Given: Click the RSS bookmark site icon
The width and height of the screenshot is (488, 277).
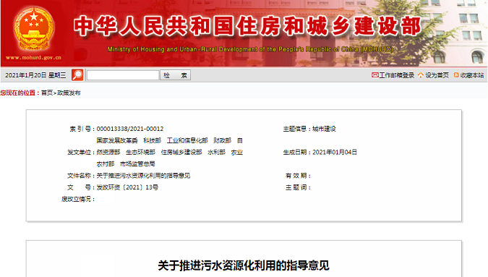Looking at the screenshot, I should pyautogui.click(x=456, y=75).
